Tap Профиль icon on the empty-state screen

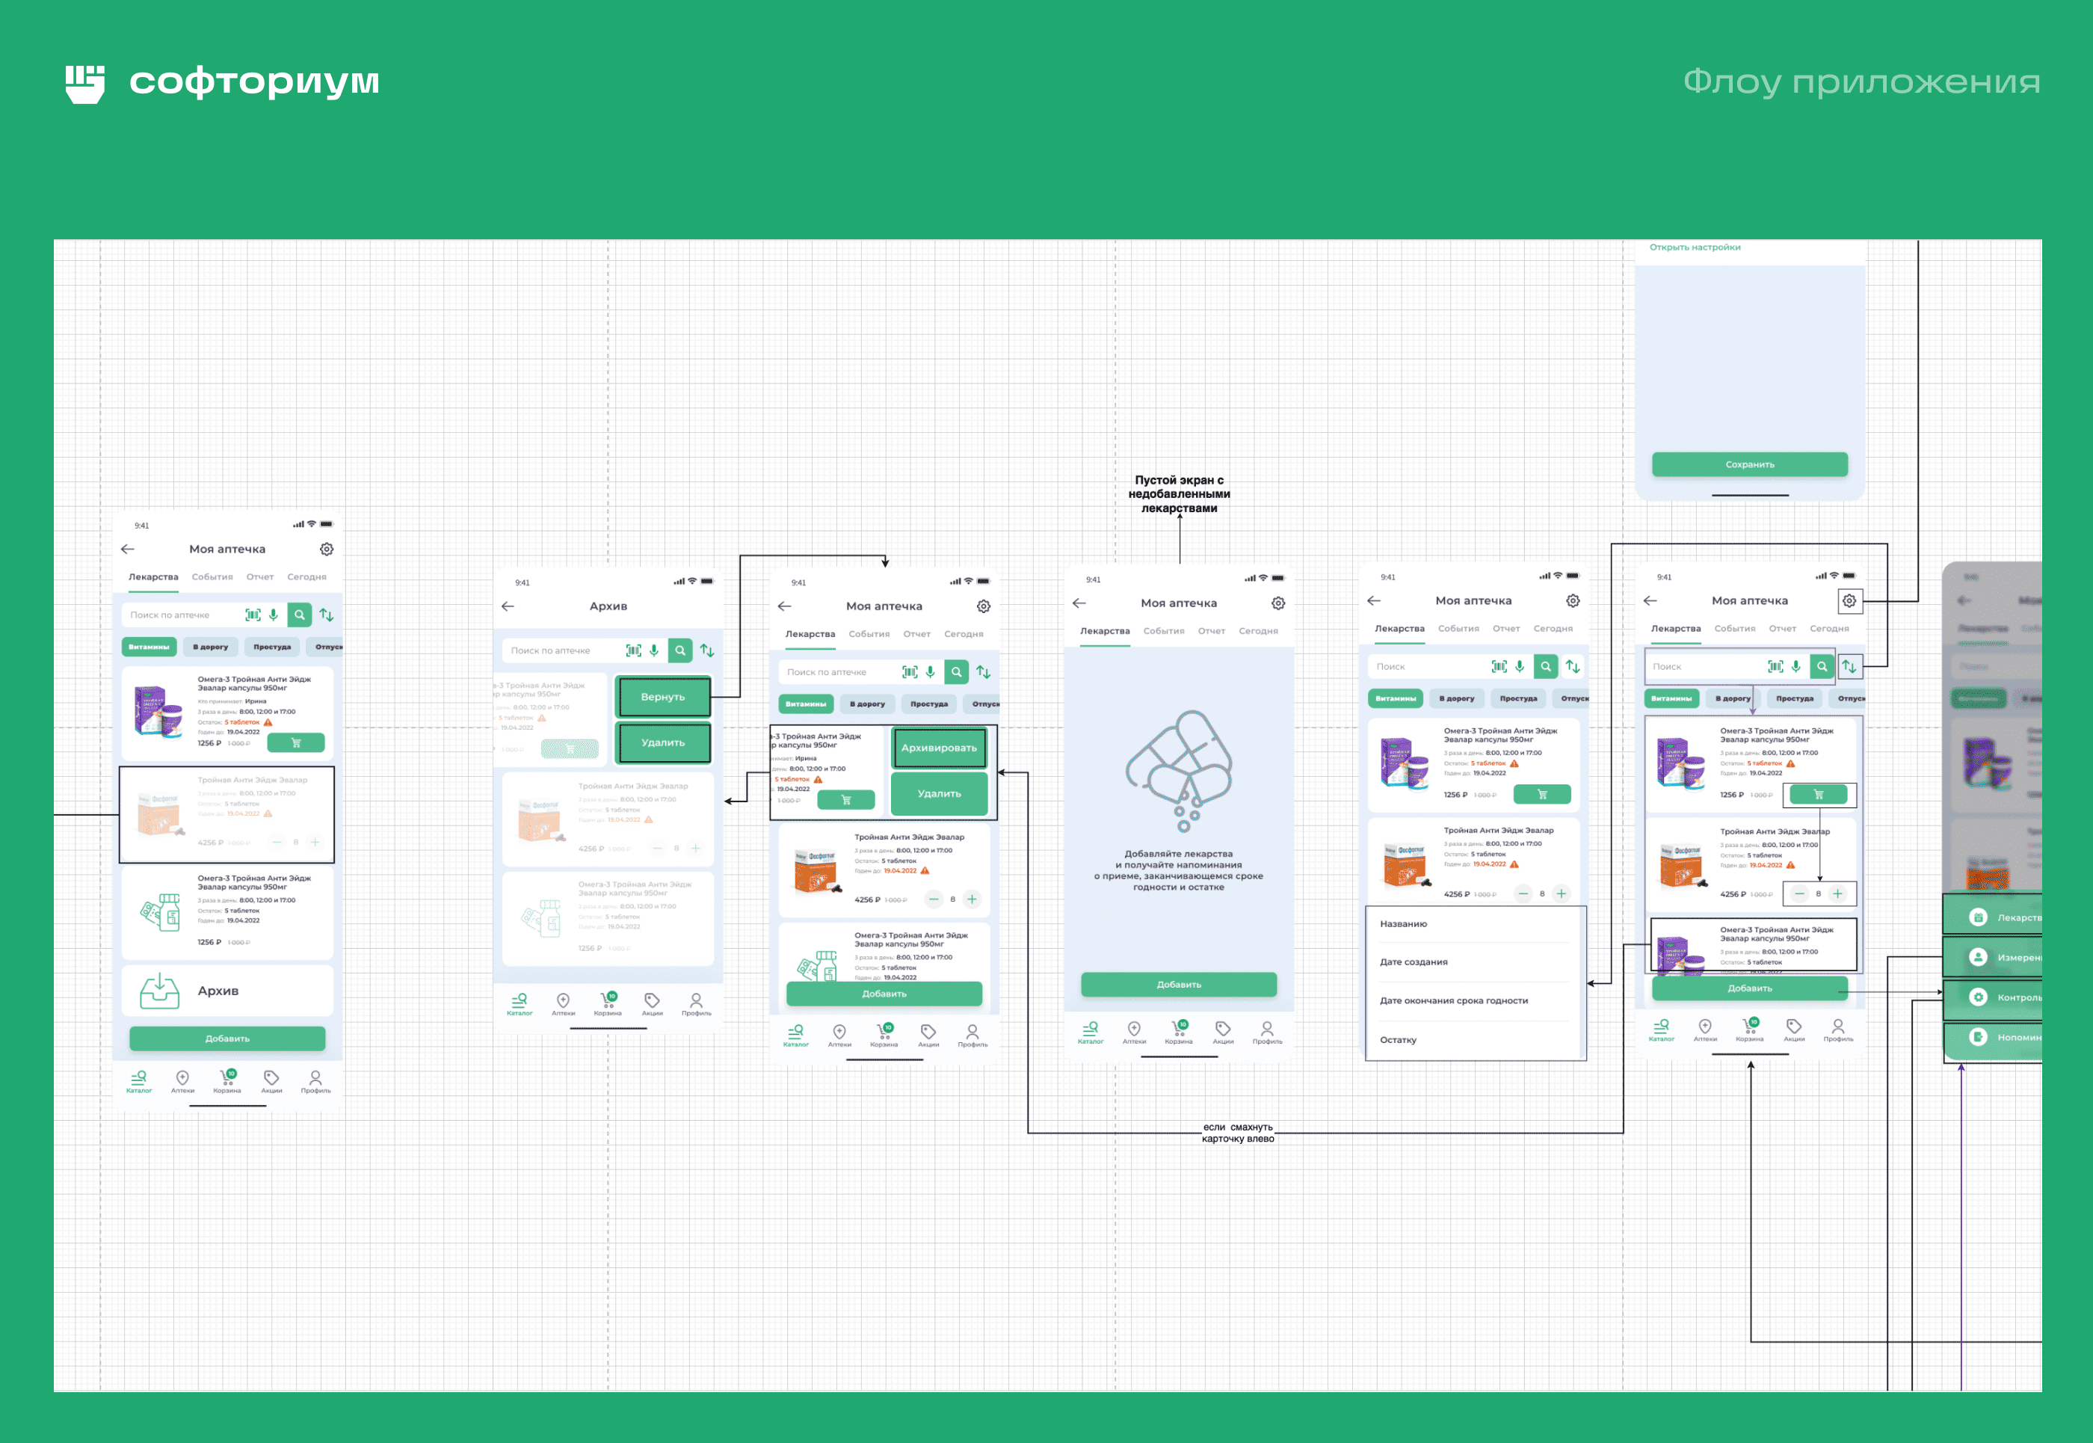tap(1267, 1032)
